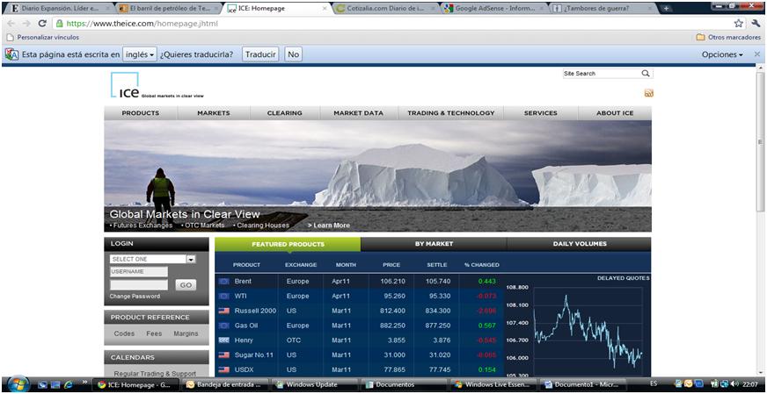Image resolution: width=767 pixels, height=394 pixels.
Task: Click the Sugar No.11 US flag icon
Action: click(224, 355)
